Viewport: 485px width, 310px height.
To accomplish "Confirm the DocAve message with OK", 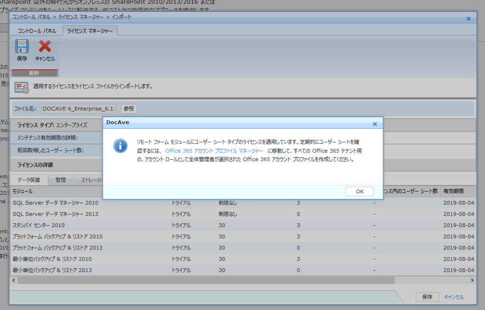I will [x=359, y=191].
